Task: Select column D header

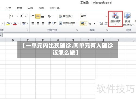Action: (13, 40)
